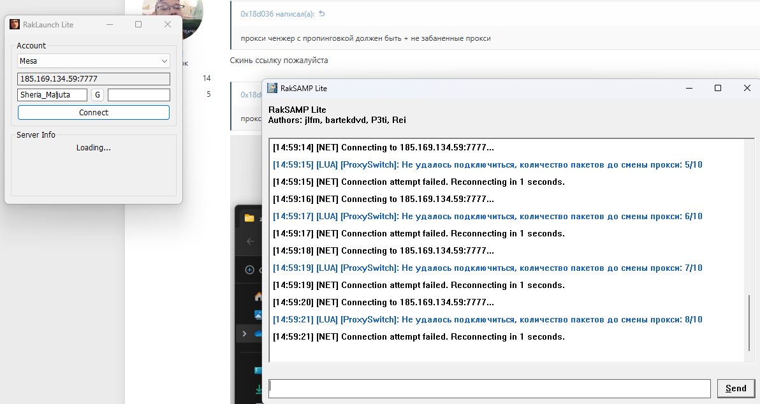Click the Connect button in RakLaunch Lite

click(x=94, y=112)
